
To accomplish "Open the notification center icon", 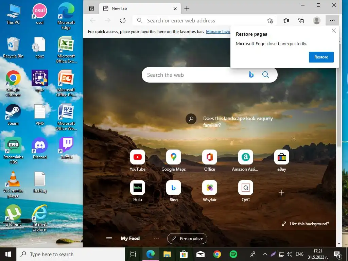I will click(337, 254).
